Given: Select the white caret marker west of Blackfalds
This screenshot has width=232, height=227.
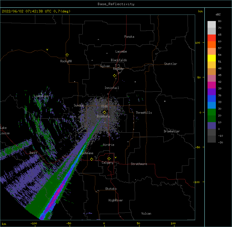Looking at the screenshot, I should point(92,60).
